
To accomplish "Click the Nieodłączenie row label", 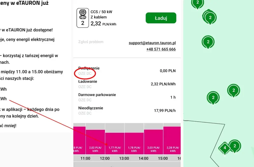I will click(91, 108).
